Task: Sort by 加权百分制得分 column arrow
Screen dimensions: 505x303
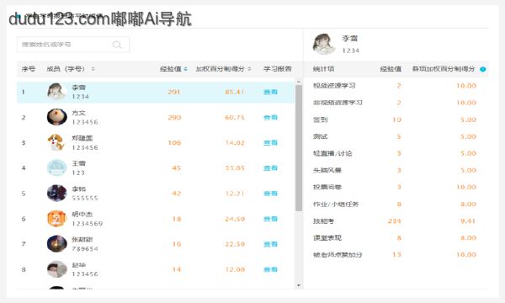Action: pyautogui.click(x=249, y=69)
